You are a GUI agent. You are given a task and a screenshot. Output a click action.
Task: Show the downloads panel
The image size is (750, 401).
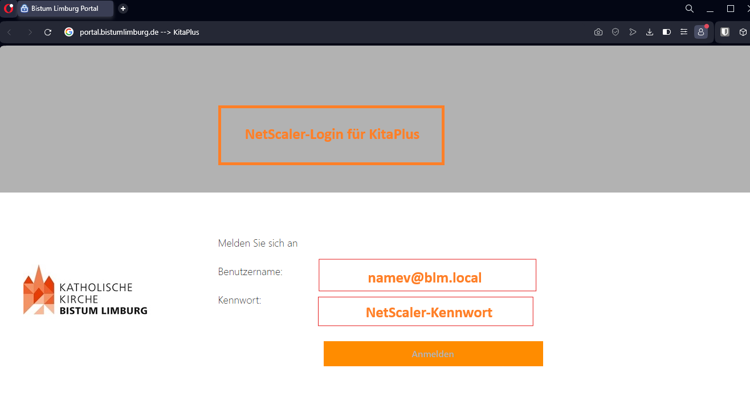tap(650, 32)
